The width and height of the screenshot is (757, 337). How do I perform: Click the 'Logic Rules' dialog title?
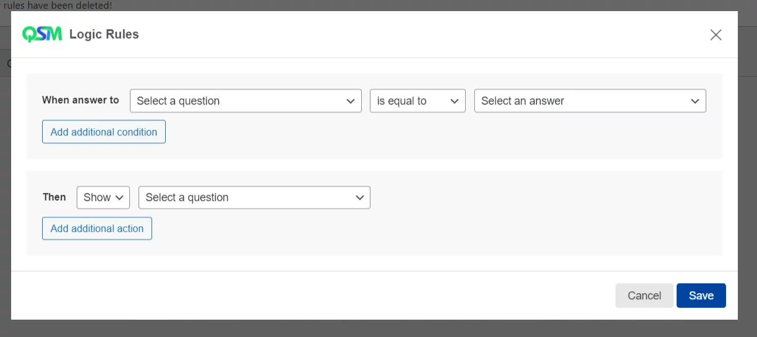tap(104, 35)
